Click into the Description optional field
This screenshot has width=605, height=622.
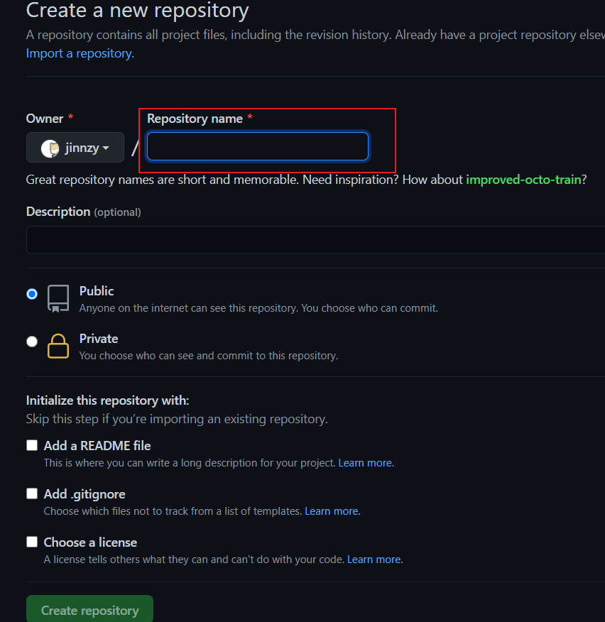pos(312,240)
